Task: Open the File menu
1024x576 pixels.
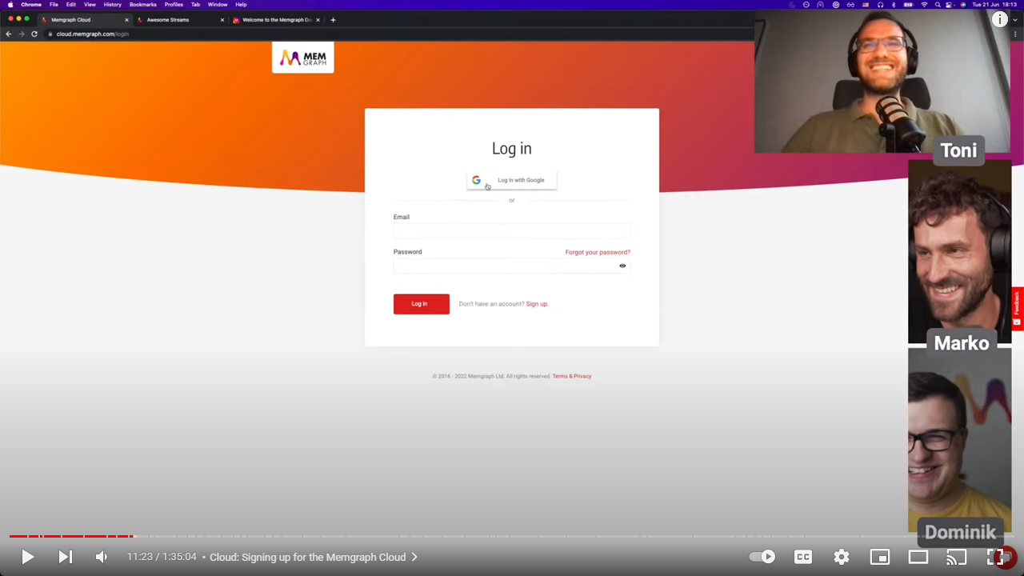Action: [54, 4]
